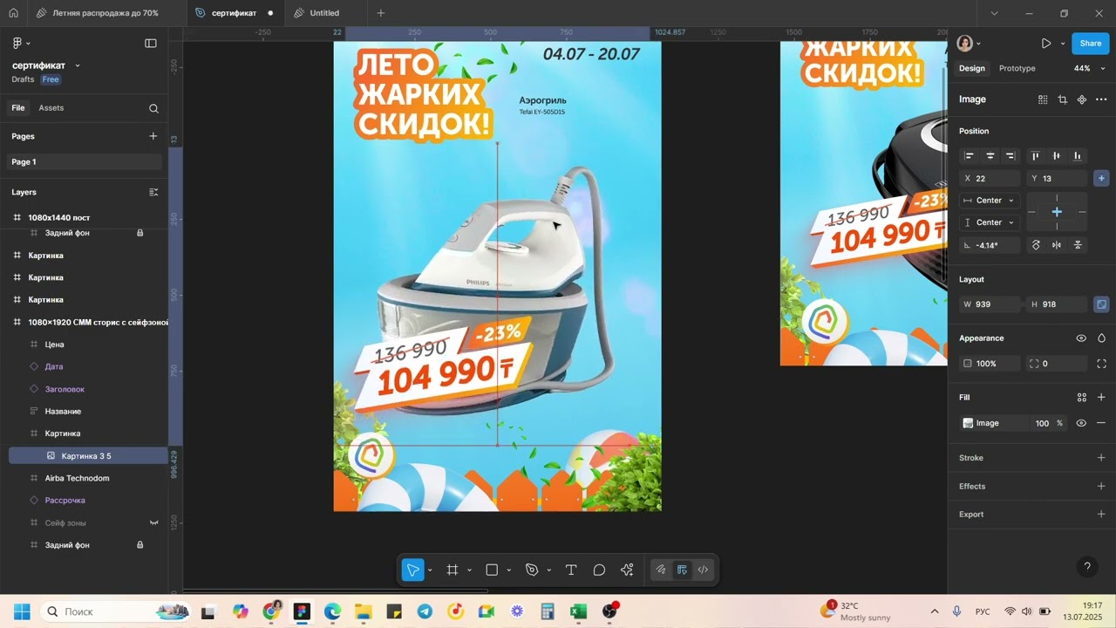Viewport: 1116px width, 628px height.
Task: Open the Fill styles grid icon
Action: [x=1081, y=397]
